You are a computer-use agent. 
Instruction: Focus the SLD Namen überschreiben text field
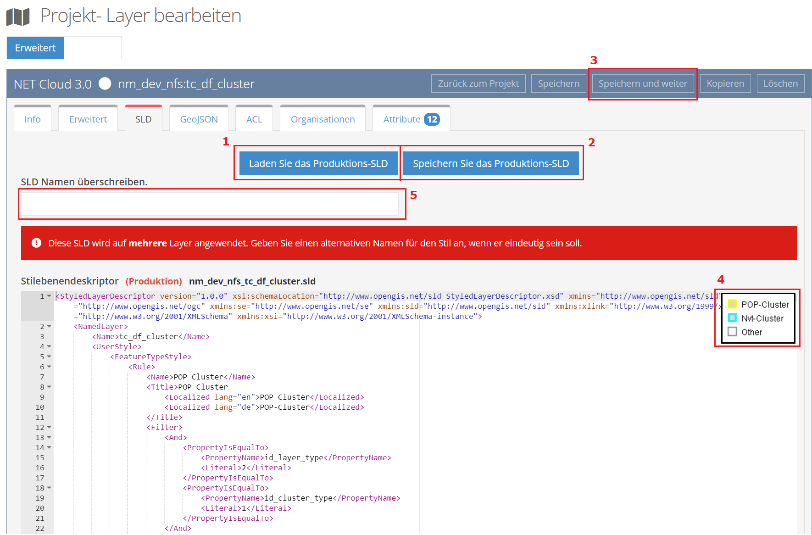pos(210,204)
